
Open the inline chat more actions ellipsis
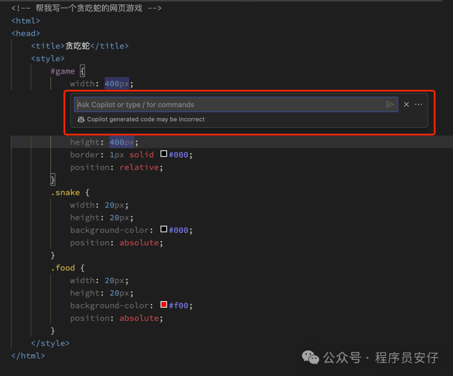pos(418,105)
